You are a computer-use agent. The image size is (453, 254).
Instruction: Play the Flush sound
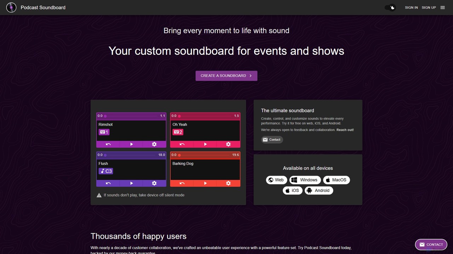coord(131,183)
